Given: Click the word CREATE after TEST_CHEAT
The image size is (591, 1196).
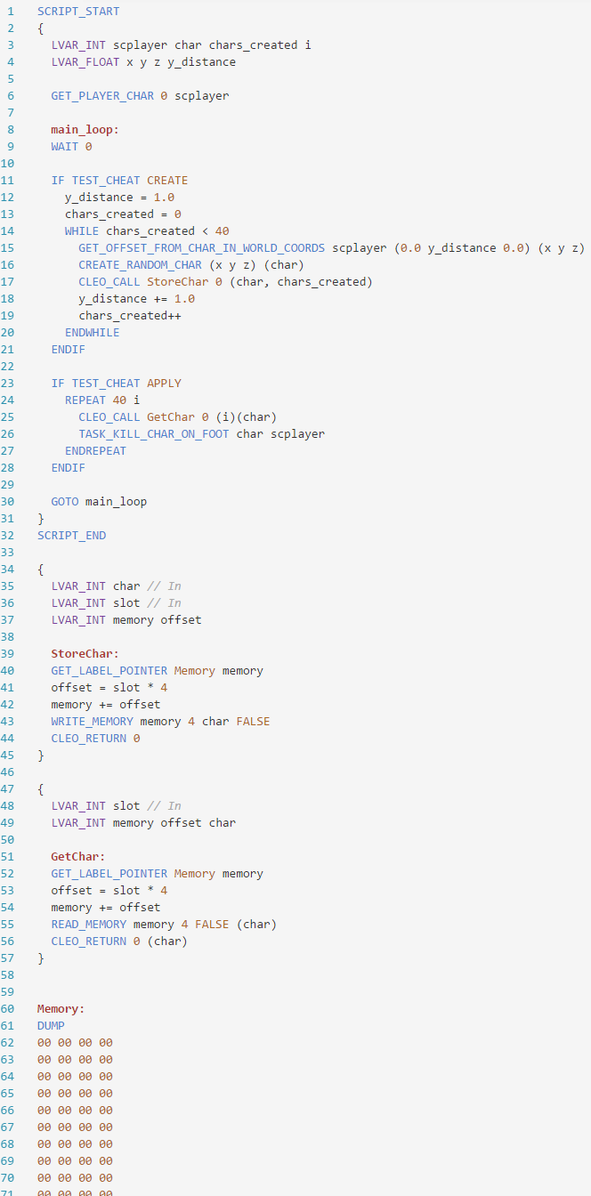Looking at the screenshot, I should [167, 181].
